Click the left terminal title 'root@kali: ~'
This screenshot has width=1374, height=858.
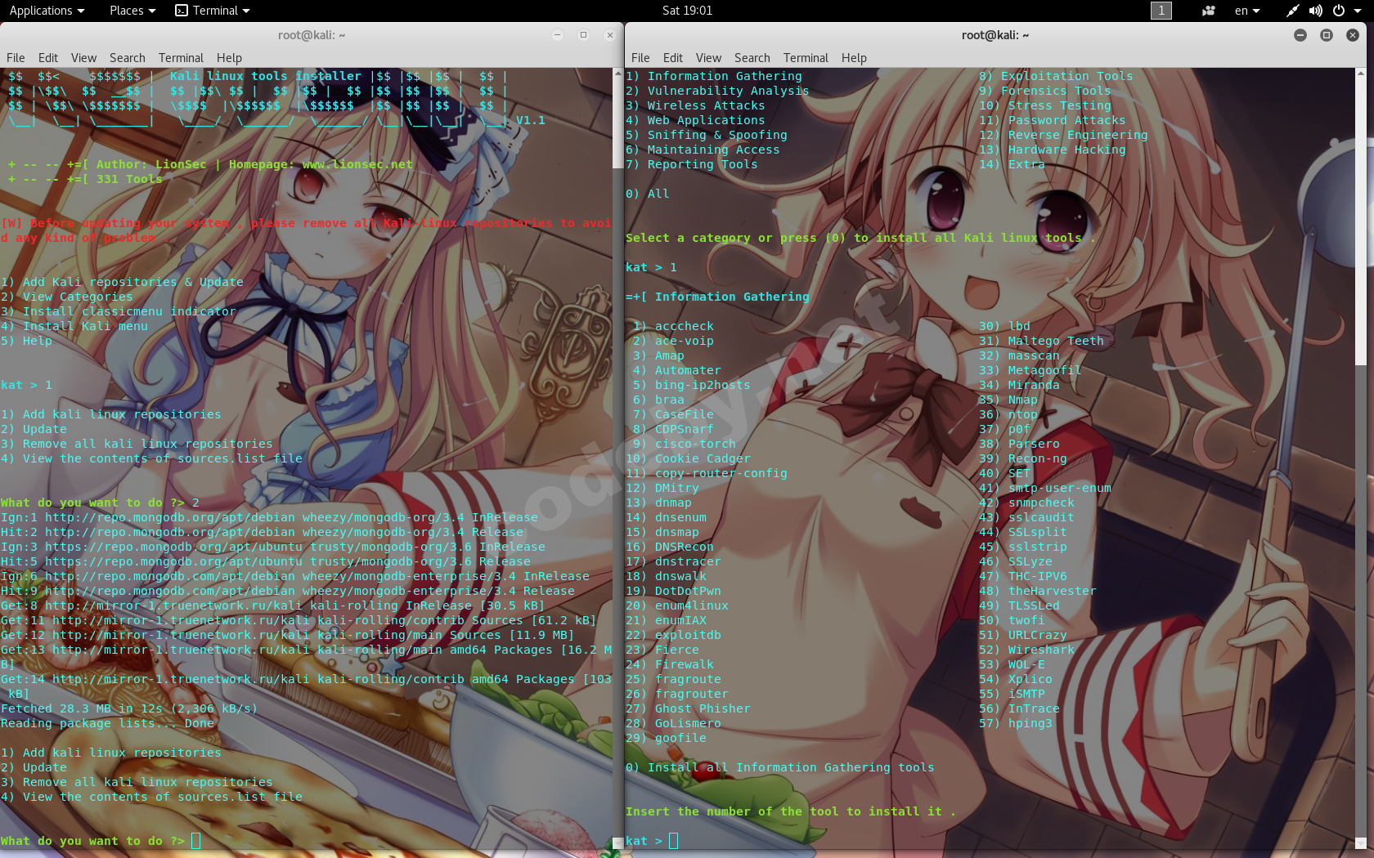point(312,35)
